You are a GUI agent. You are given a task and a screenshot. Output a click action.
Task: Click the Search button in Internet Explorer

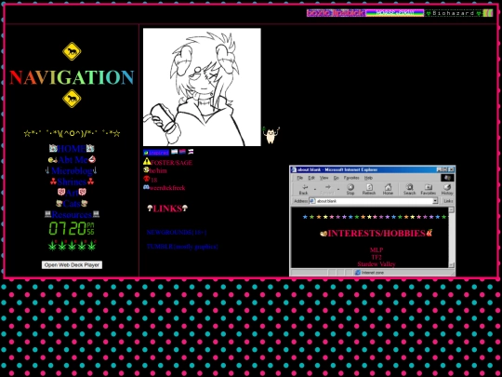coord(409,189)
